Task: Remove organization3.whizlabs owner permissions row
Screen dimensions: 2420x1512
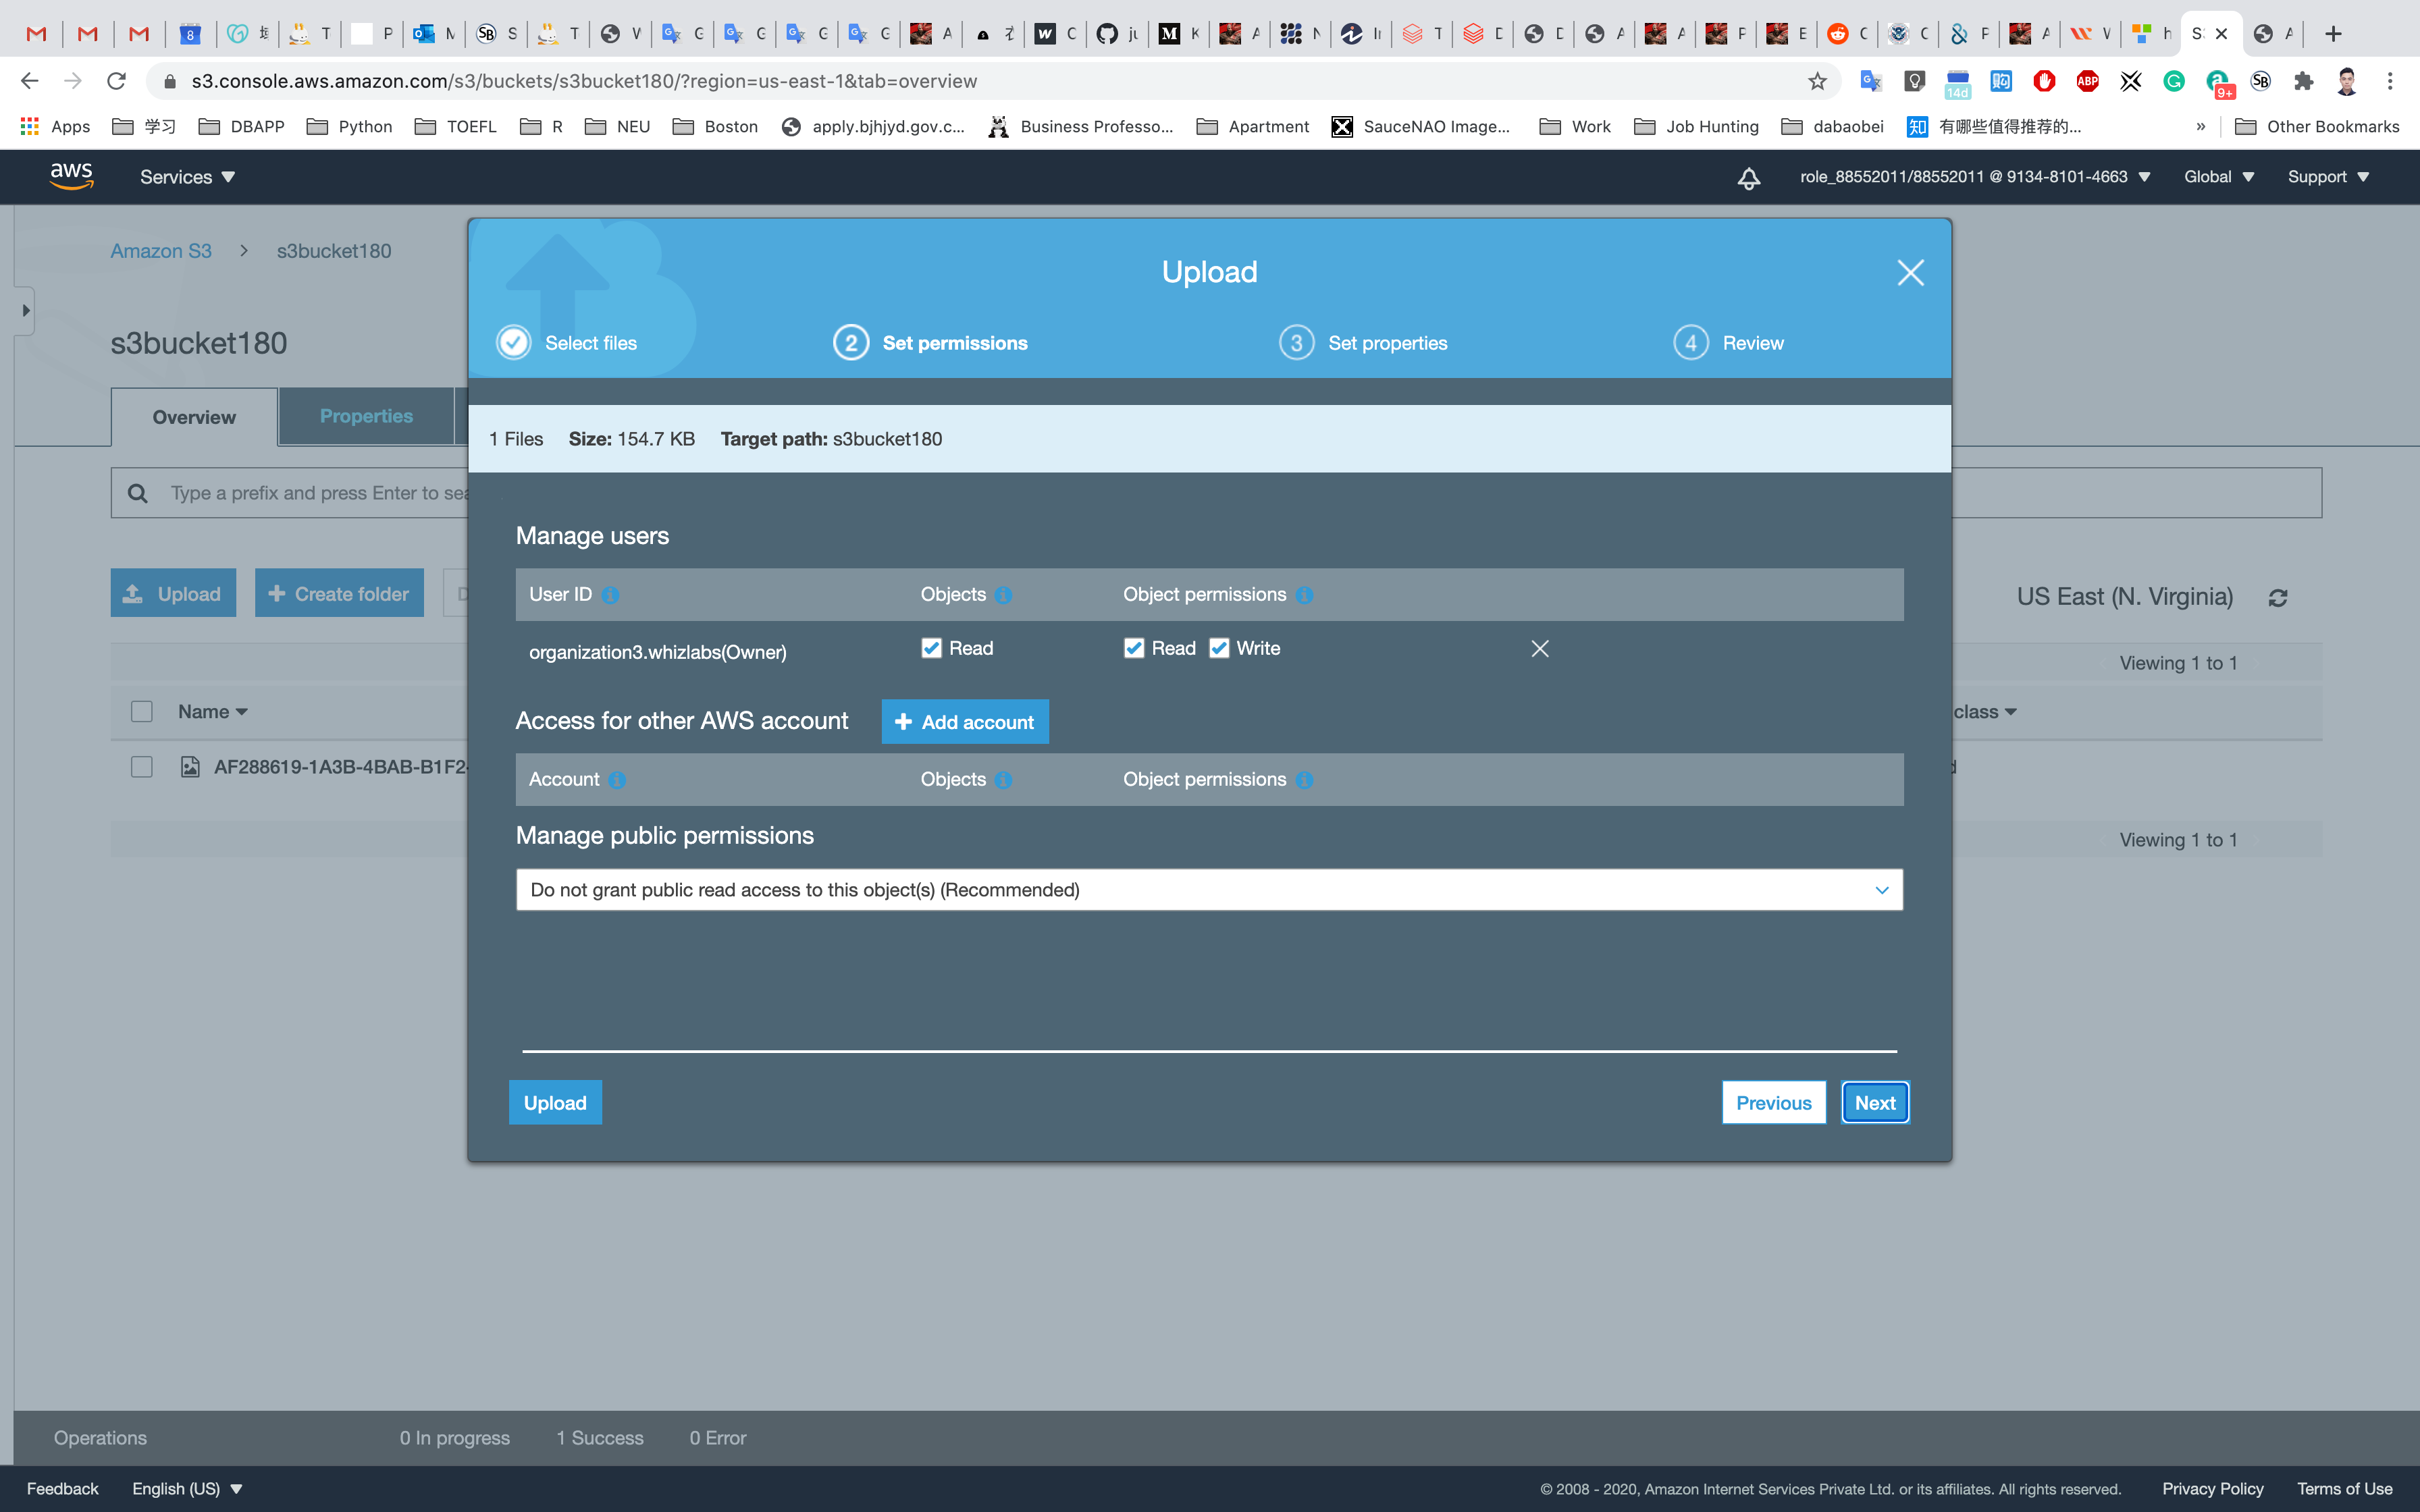Action: [1540, 649]
